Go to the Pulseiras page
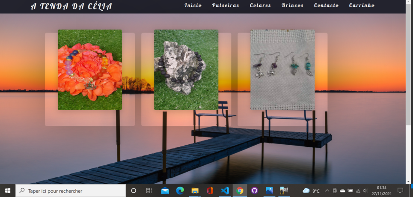This screenshot has height=197, width=413. (x=226, y=5)
